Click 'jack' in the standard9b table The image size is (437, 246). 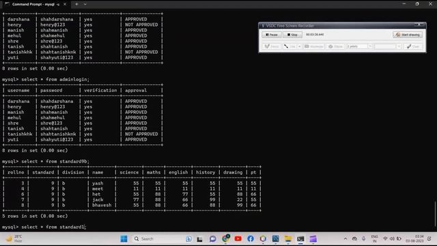point(98,200)
